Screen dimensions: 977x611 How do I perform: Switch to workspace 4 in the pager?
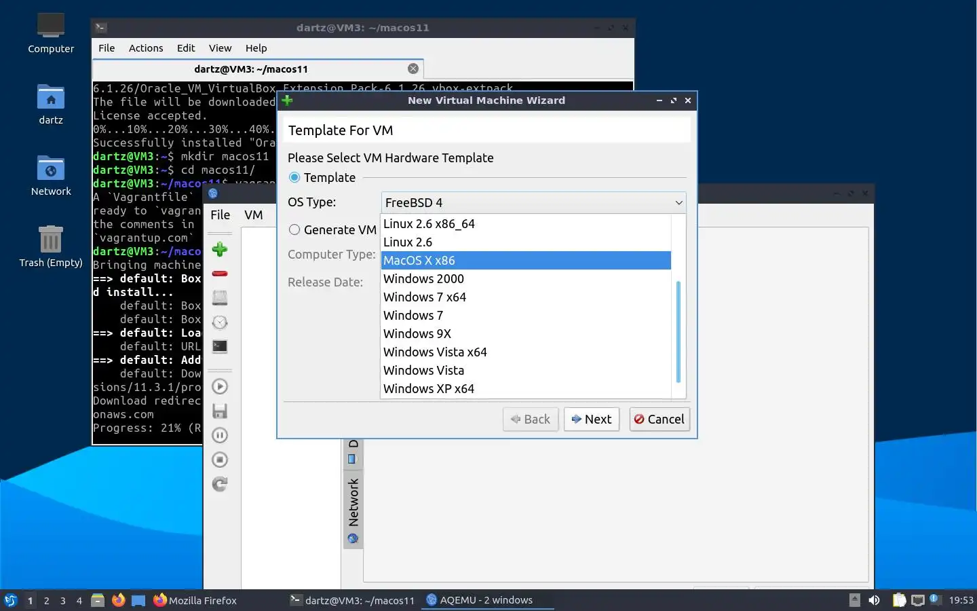click(79, 600)
